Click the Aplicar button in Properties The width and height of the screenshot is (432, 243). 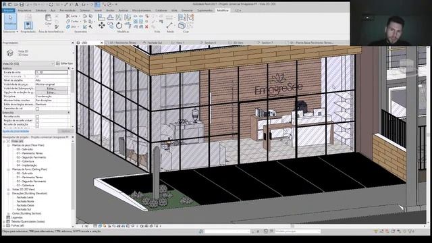tap(65, 131)
